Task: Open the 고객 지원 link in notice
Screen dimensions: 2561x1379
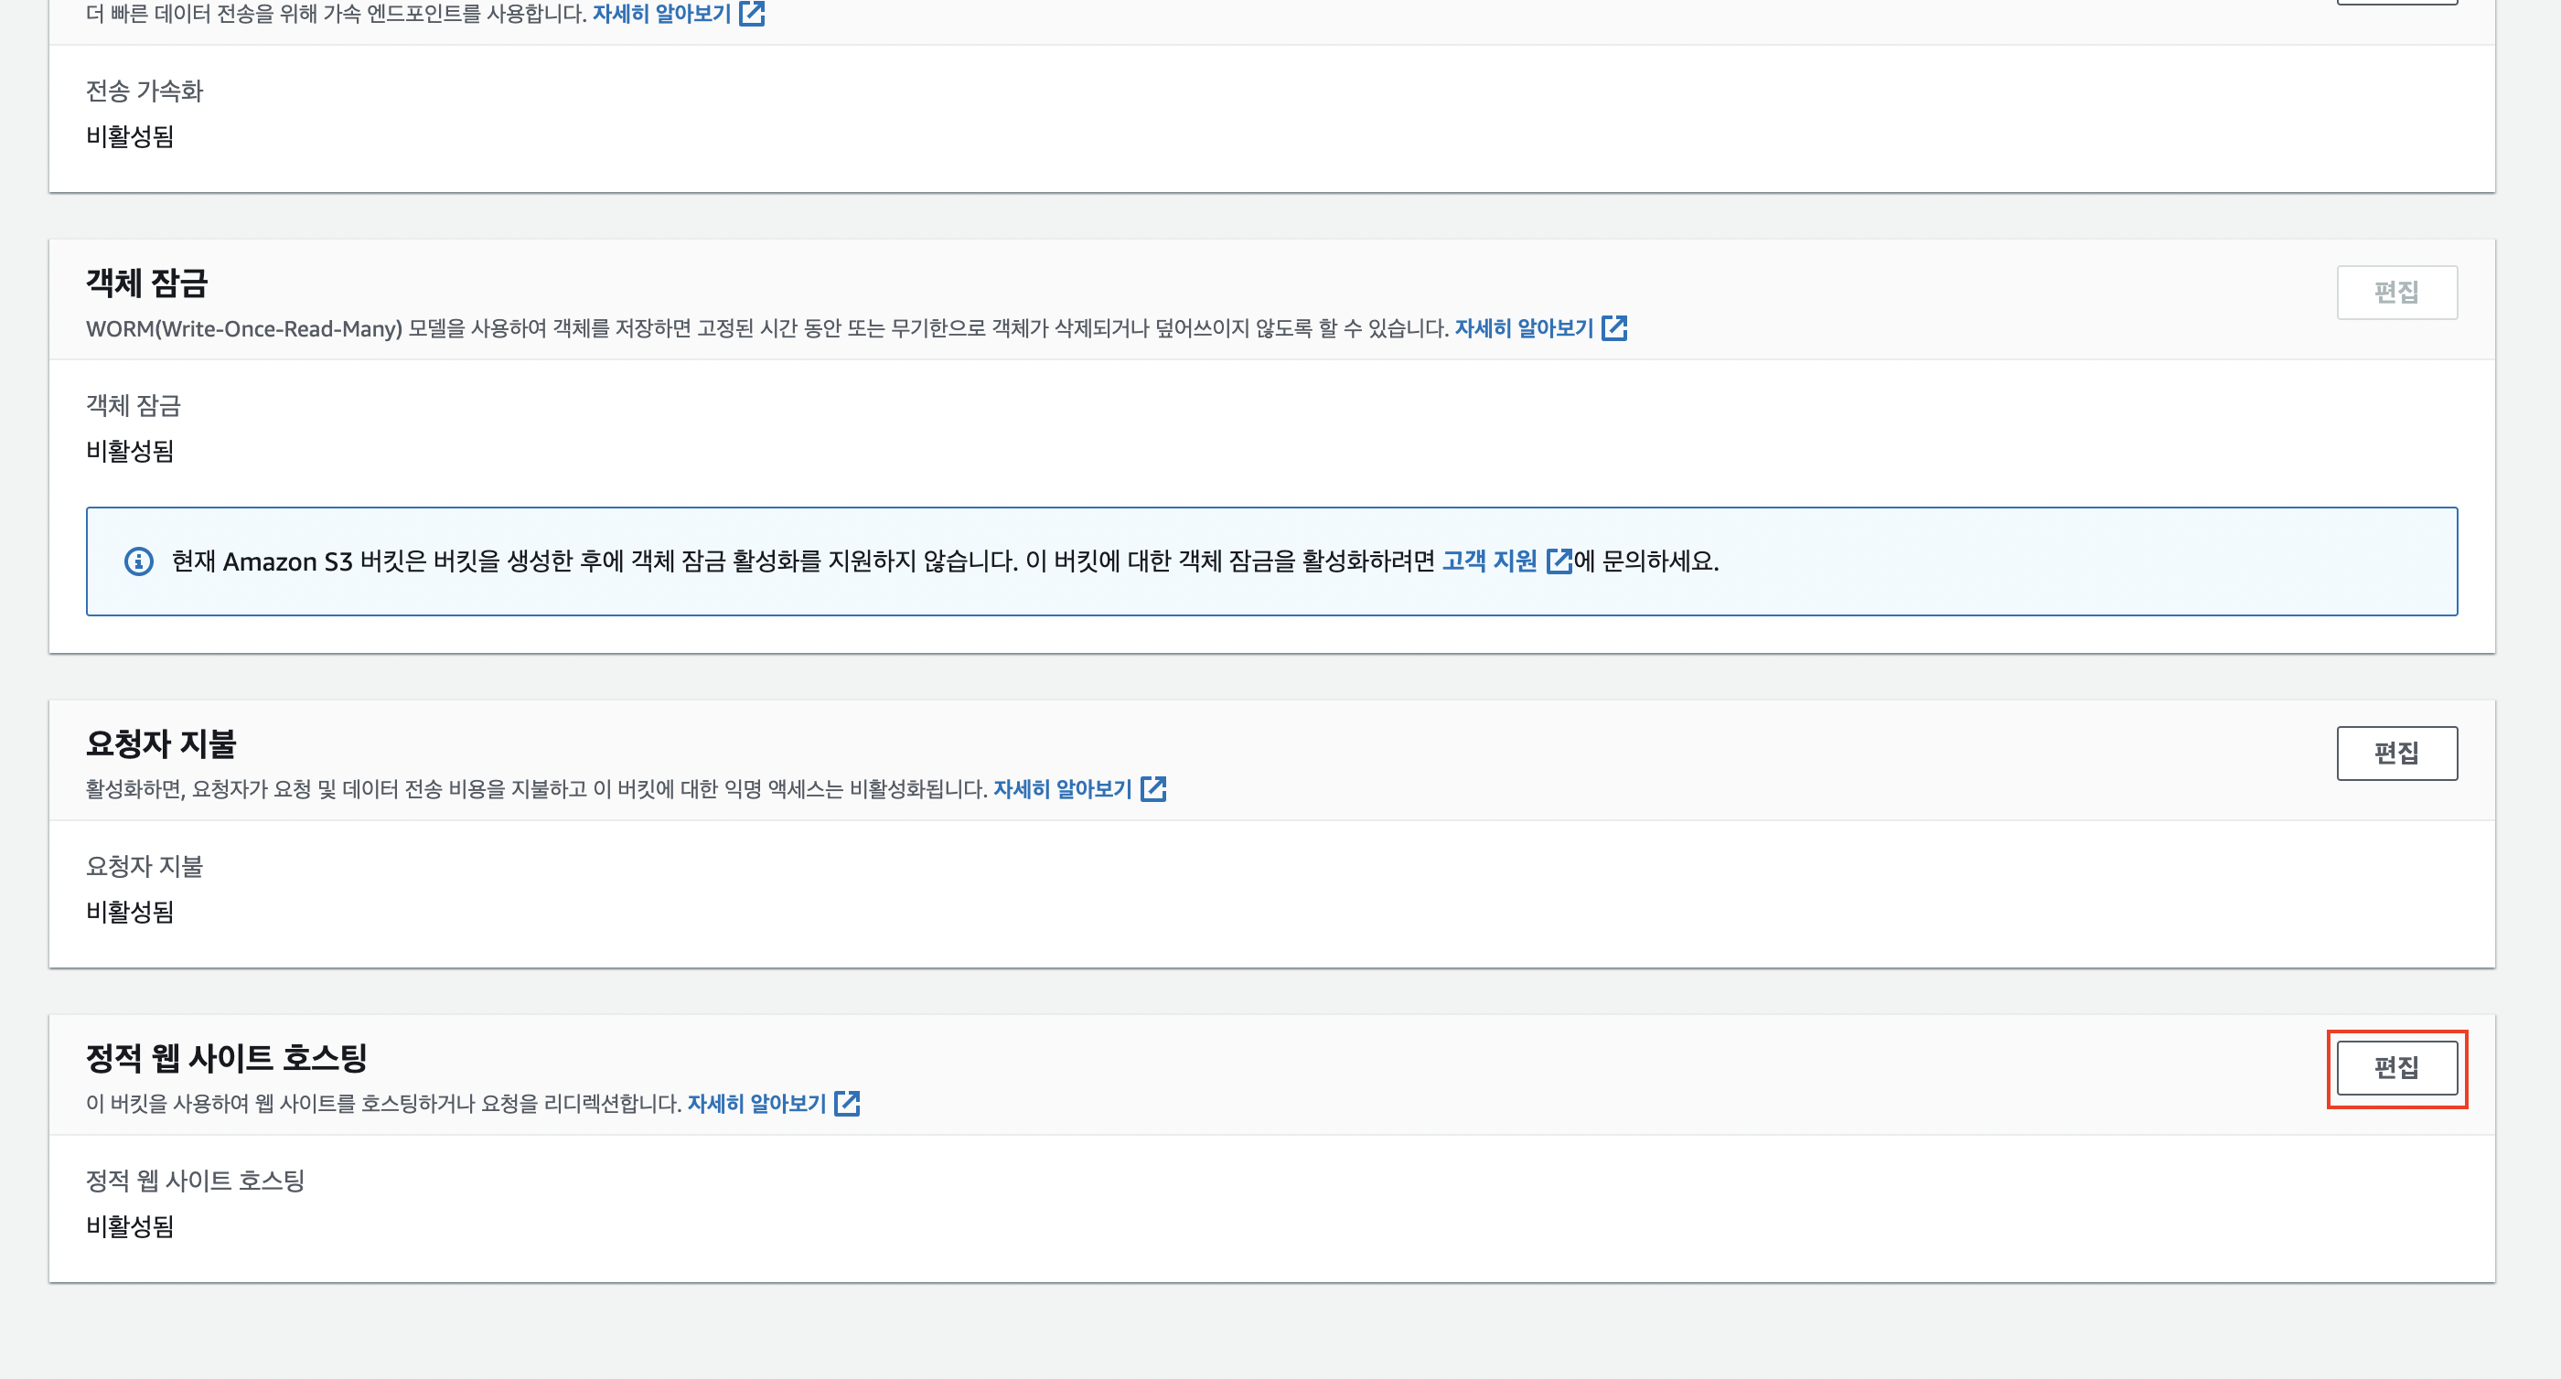Action: coord(1489,561)
